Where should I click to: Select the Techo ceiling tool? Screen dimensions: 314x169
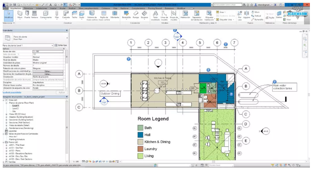click(x=74, y=15)
